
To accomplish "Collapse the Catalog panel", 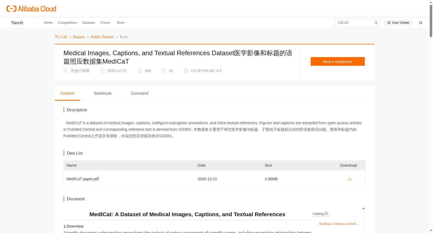I will click(320, 214).
